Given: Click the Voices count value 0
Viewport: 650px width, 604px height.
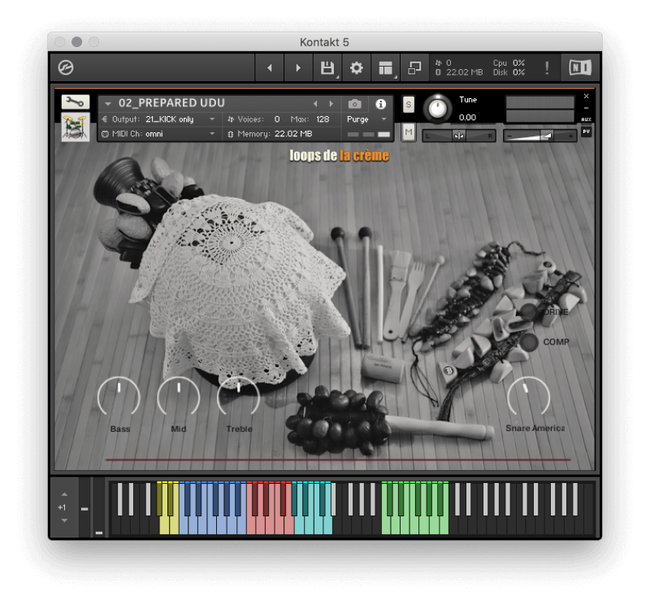Looking at the screenshot, I should [x=277, y=119].
